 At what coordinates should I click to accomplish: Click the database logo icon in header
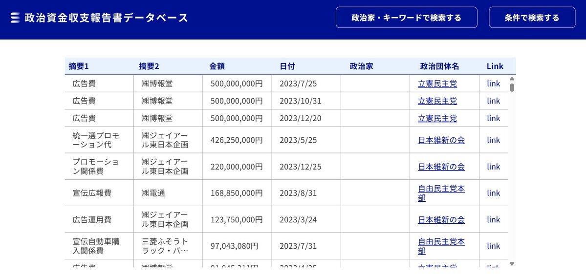(x=15, y=18)
